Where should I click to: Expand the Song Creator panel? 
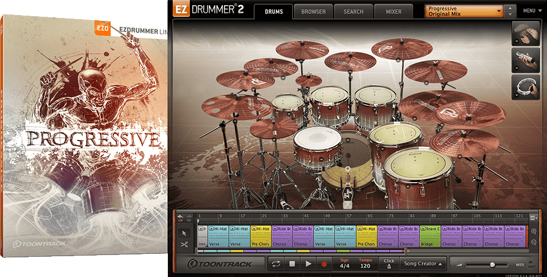[423, 264]
